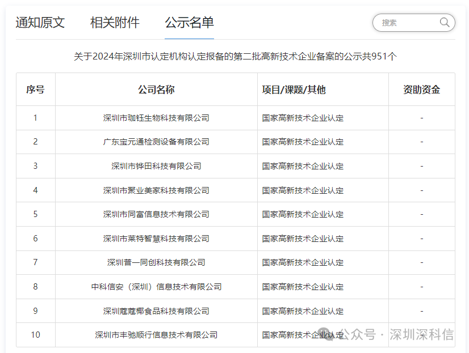This screenshot has height=353, width=469.
Task: Select 广东宝元通检测设备有限公司 company name
Action: [x=156, y=142]
